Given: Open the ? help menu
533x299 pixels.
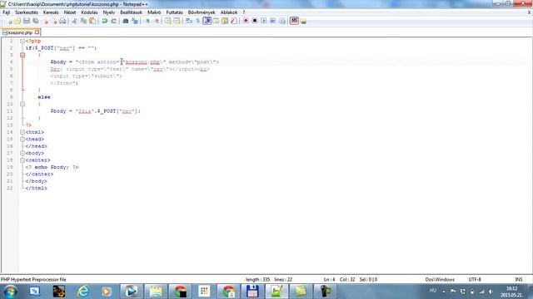Looking at the screenshot, I should tap(244, 12).
